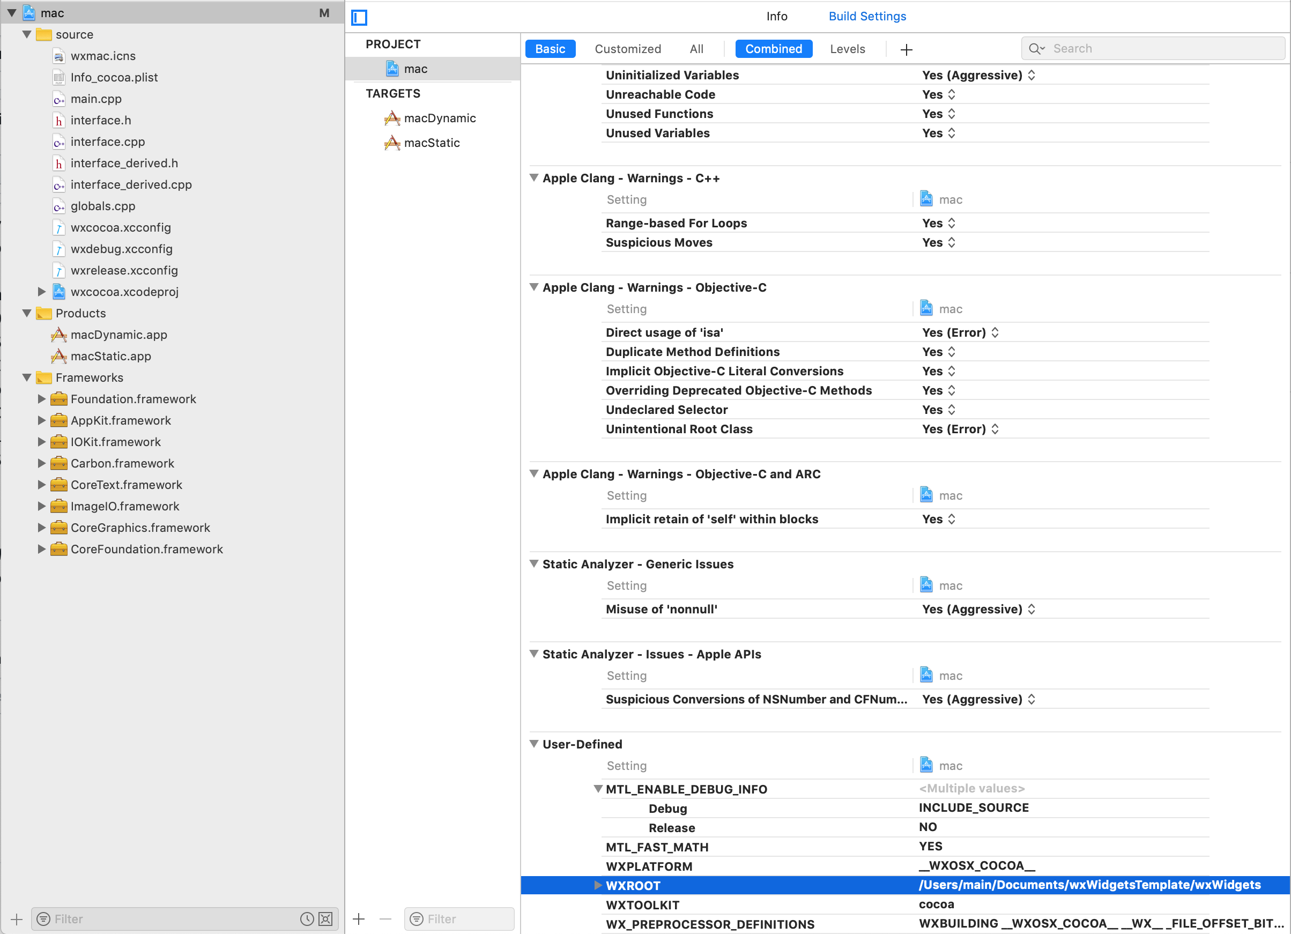Switch to the Build Settings tab
This screenshot has width=1291, height=934.
tap(867, 17)
